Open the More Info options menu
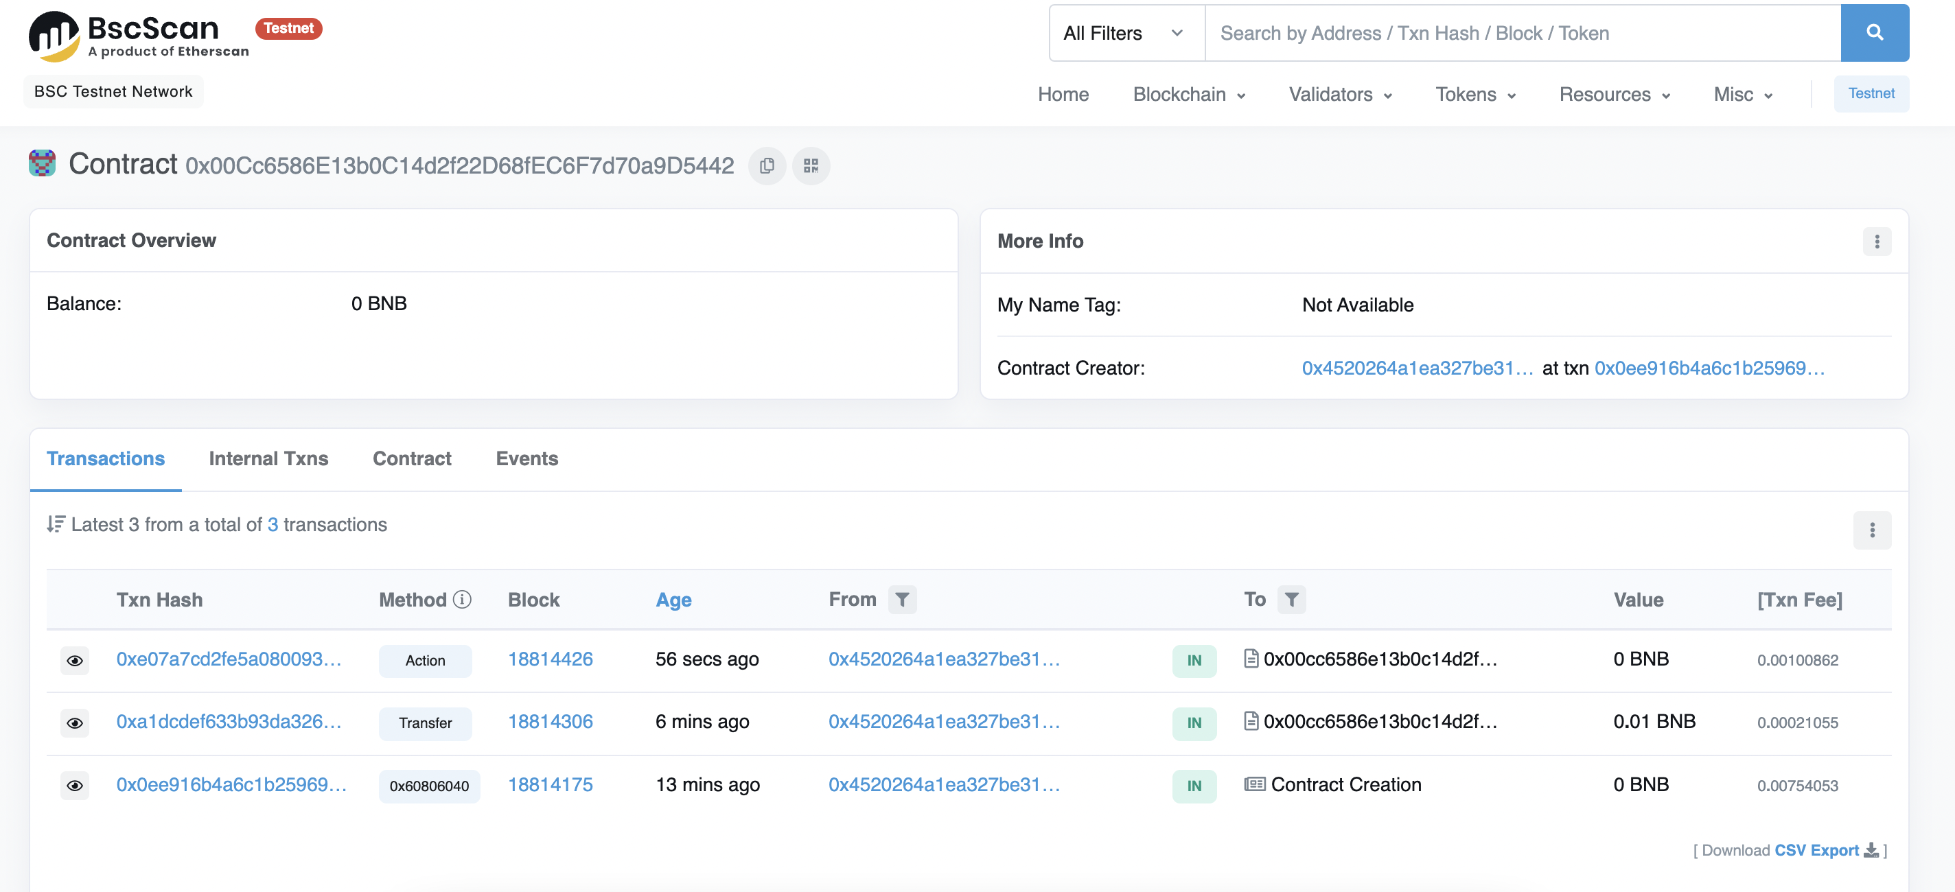1955x892 pixels. tap(1876, 242)
